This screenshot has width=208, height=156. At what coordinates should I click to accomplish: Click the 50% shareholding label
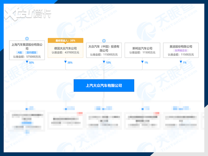32,62
